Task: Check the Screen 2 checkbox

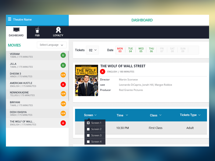Action: 88,129
